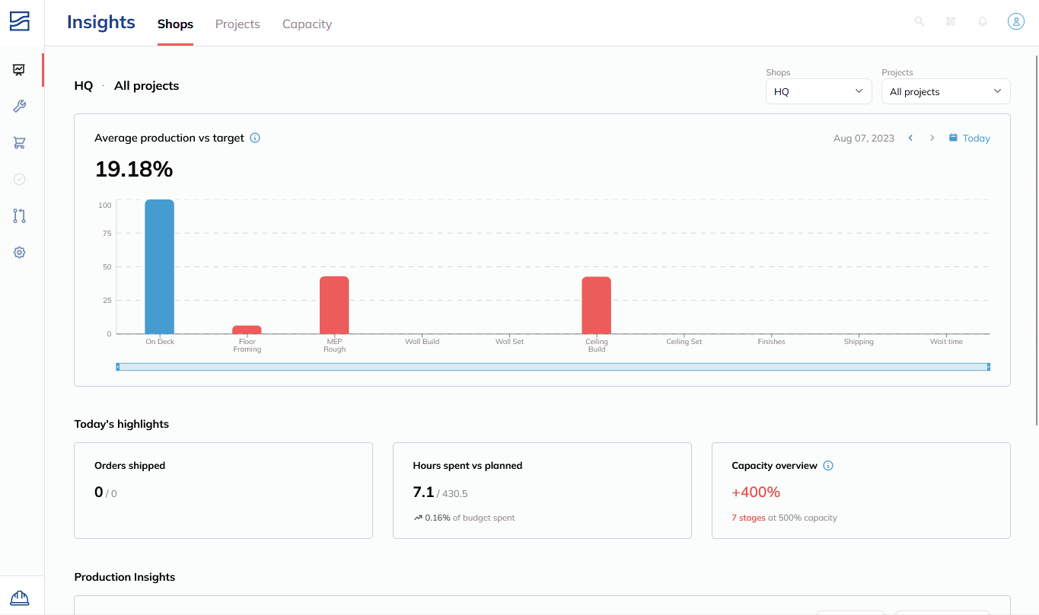Click the search magnifier icon

pyautogui.click(x=919, y=21)
